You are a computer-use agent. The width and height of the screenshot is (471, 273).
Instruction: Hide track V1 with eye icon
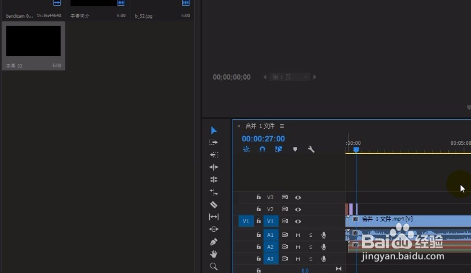pos(298,221)
